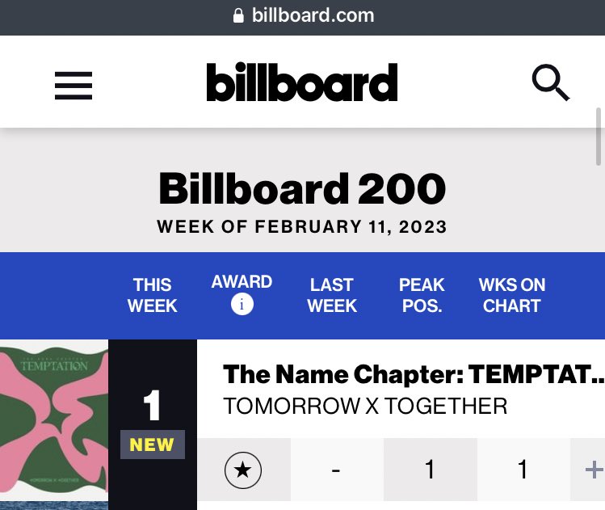Select the WKS ON CHART column header

coord(512,295)
